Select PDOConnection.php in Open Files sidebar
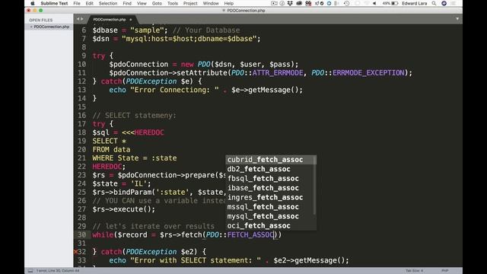The image size is (487, 274). pos(52,27)
